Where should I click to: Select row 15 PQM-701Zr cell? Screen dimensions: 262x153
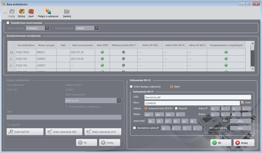(26, 52)
